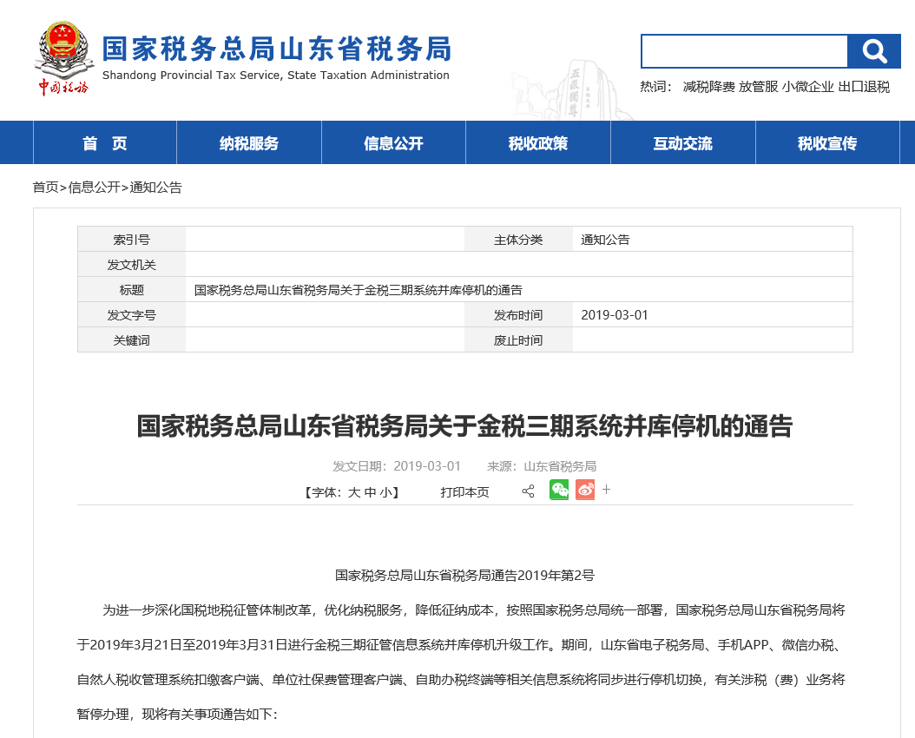Open the 首页 navigation menu item
The height and width of the screenshot is (738, 915).
click(x=105, y=143)
